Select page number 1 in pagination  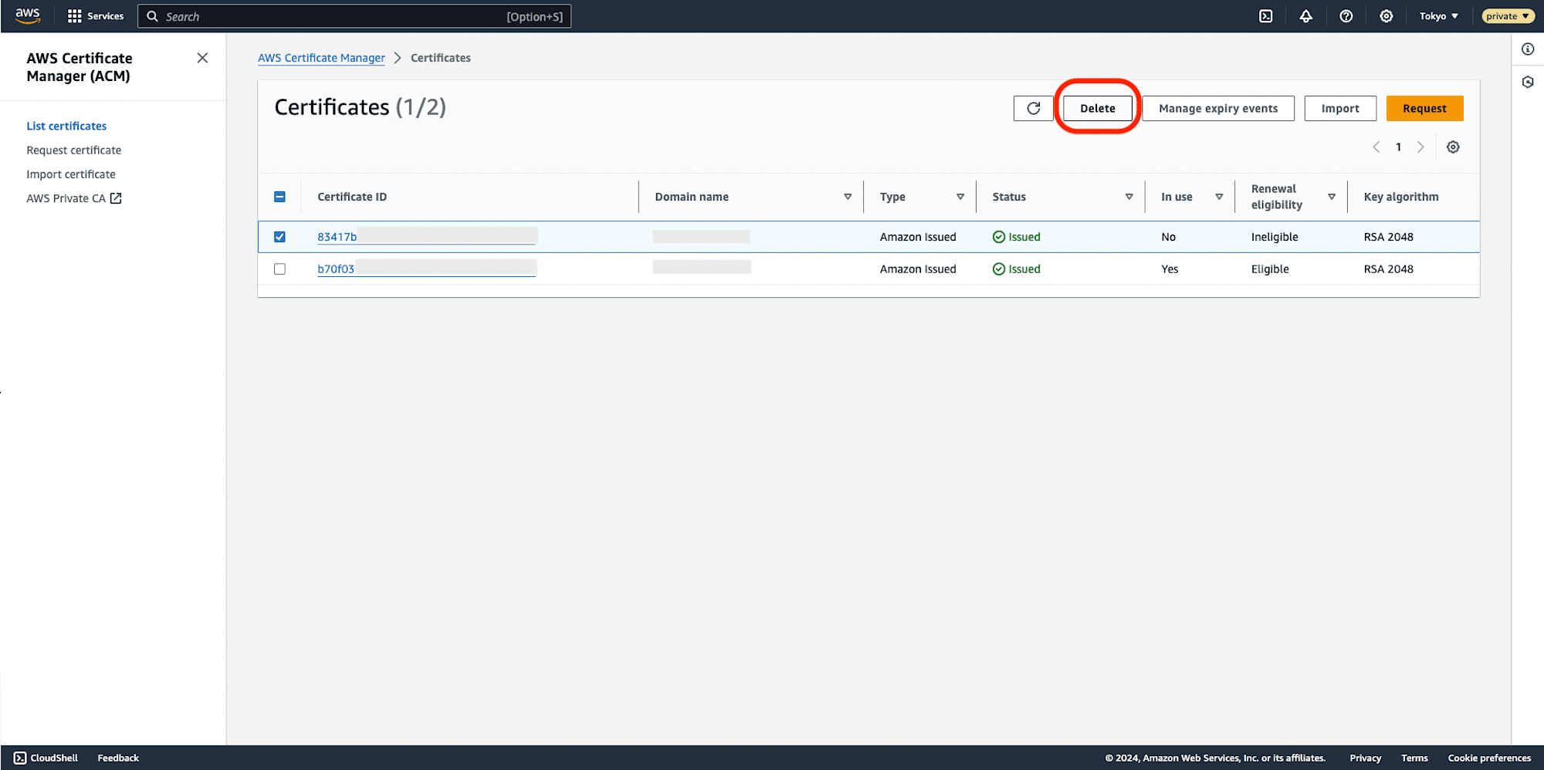tap(1398, 147)
